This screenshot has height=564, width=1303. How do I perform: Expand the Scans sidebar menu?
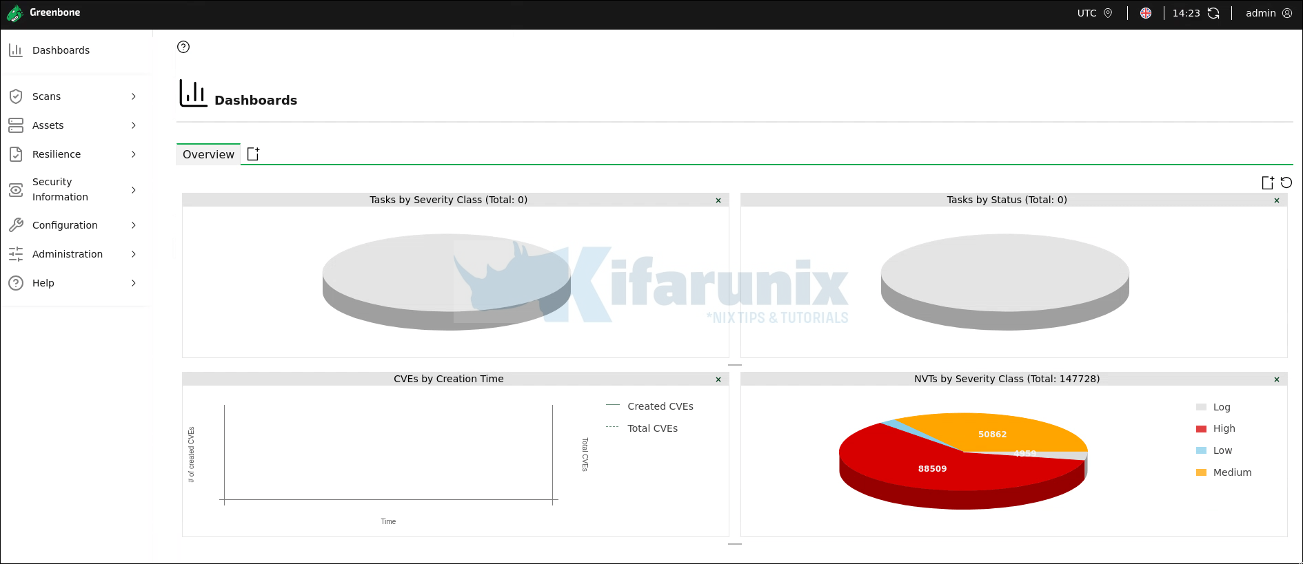click(74, 96)
